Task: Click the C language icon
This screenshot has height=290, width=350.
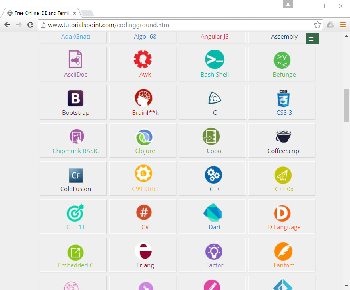Action: coord(215,98)
